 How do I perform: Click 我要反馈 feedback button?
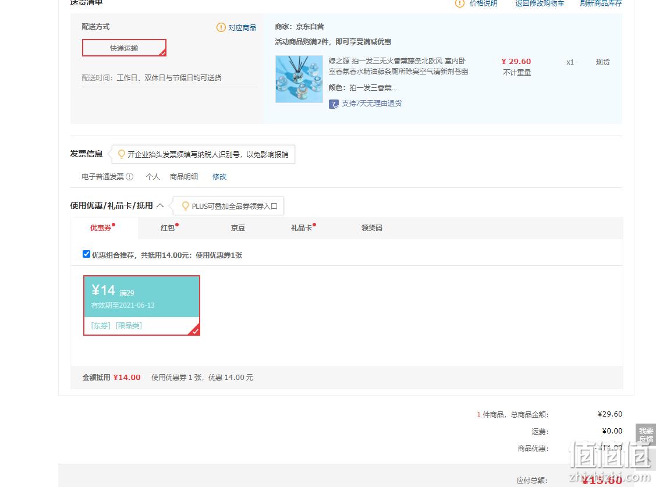click(x=646, y=435)
